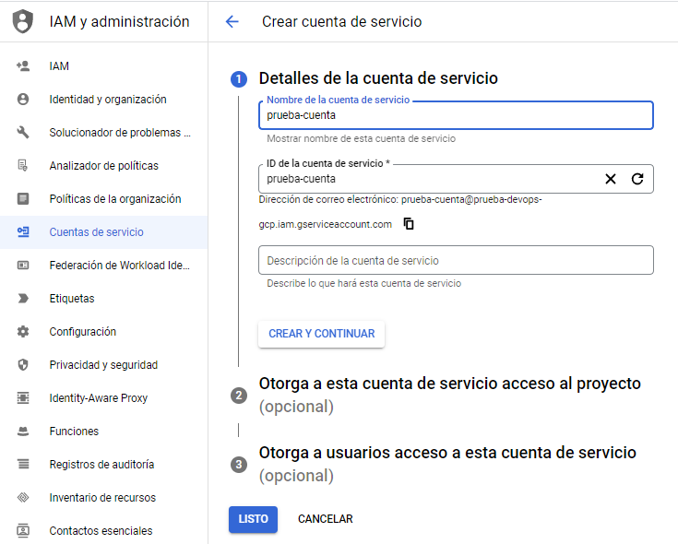Open Cuentas de servicio in sidebar
Viewport: 678px width, 544px height.
(x=96, y=232)
